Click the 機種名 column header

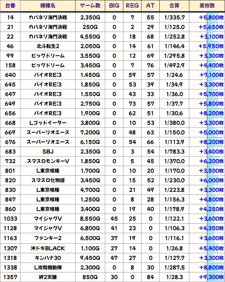pos(48,5)
